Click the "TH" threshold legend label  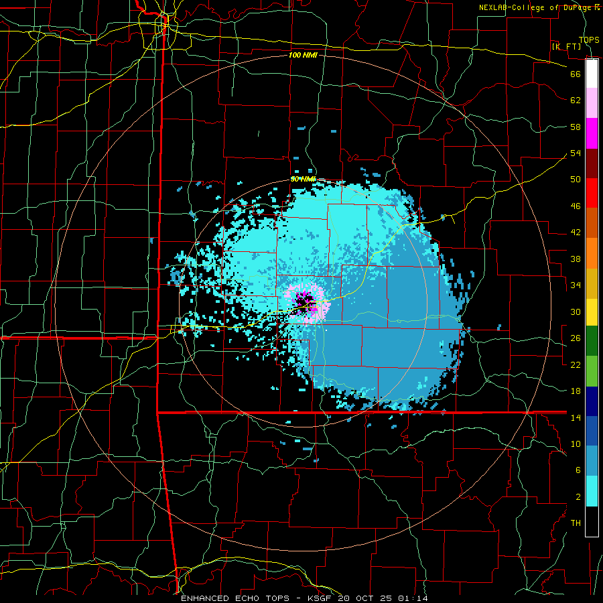pyautogui.click(x=576, y=523)
